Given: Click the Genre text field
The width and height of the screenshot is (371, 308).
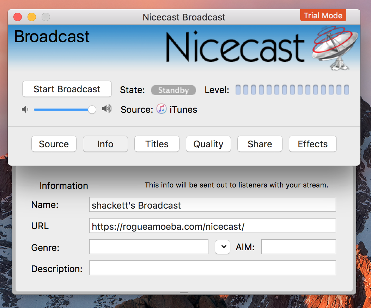Looking at the screenshot, I should click(x=149, y=247).
